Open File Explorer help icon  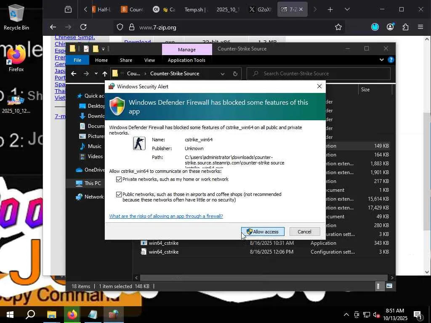(x=391, y=60)
